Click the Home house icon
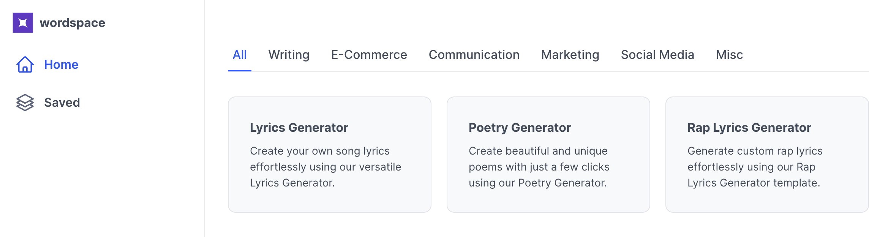888x237 pixels. pyautogui.click(x=25, y=65)
